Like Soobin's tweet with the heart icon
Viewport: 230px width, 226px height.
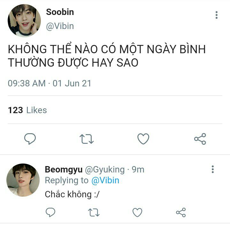point(143,139)
